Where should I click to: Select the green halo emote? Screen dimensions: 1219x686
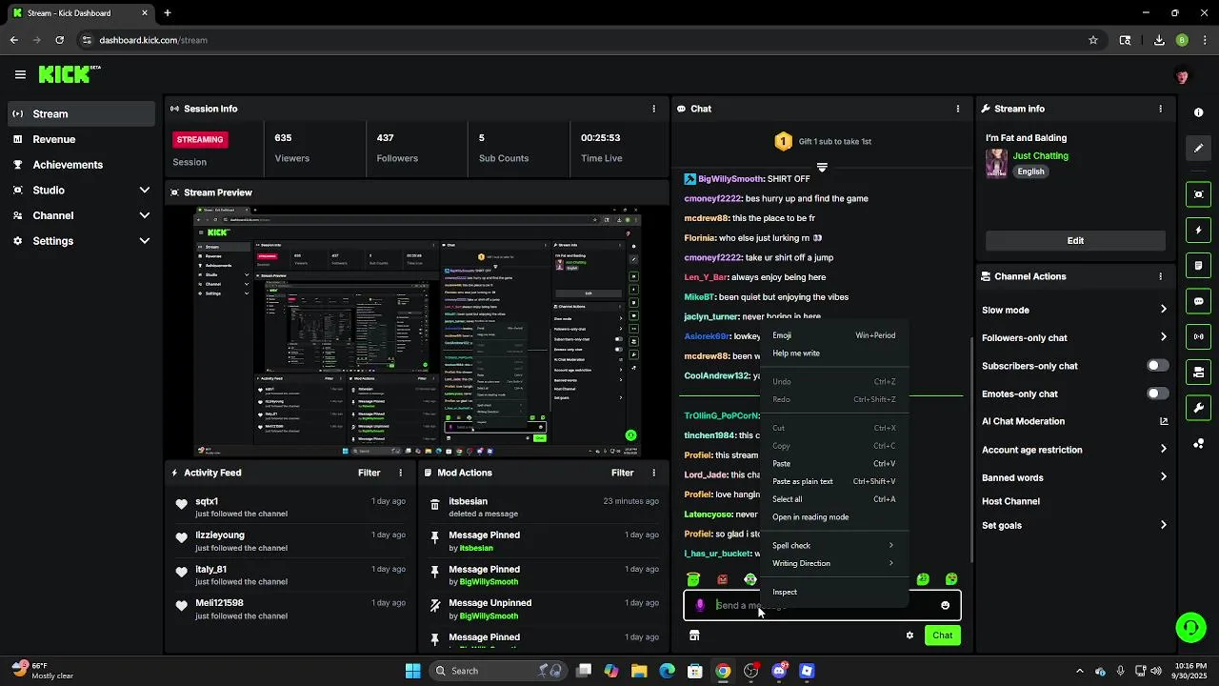(693, 579)
